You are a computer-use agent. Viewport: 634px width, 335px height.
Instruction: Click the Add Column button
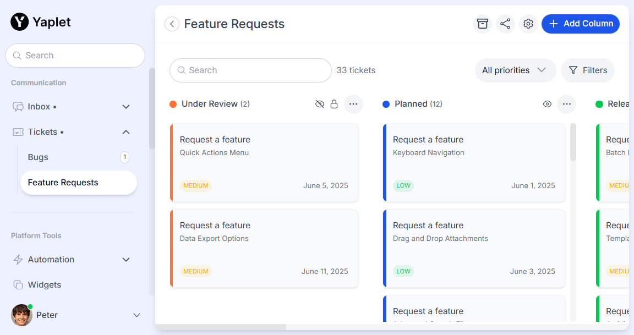click(x=581, y=24)
